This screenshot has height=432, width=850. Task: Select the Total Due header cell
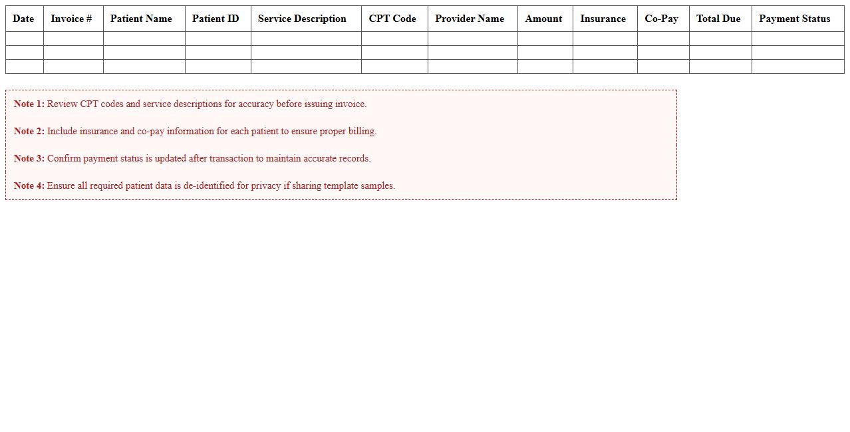coord(718,19)
